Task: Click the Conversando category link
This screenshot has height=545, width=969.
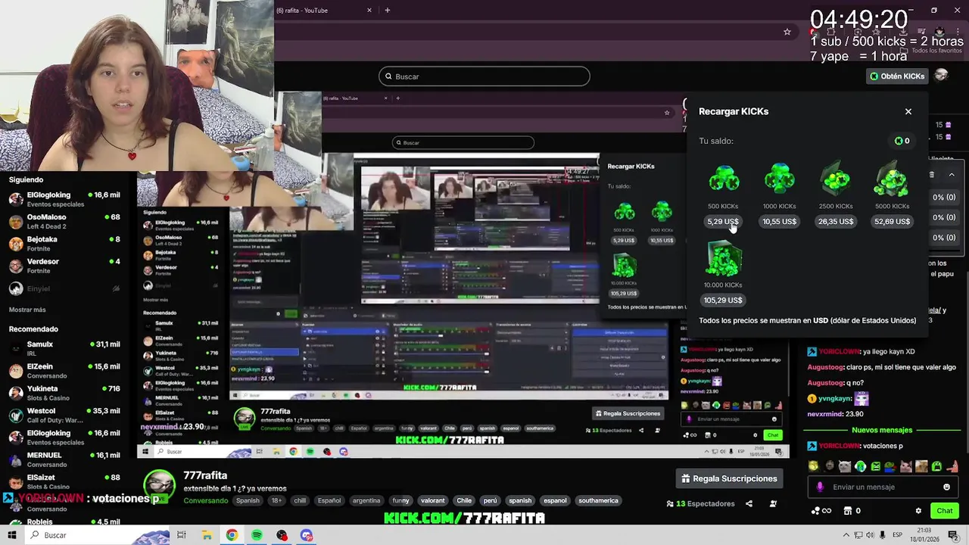Action: [206, 500]
